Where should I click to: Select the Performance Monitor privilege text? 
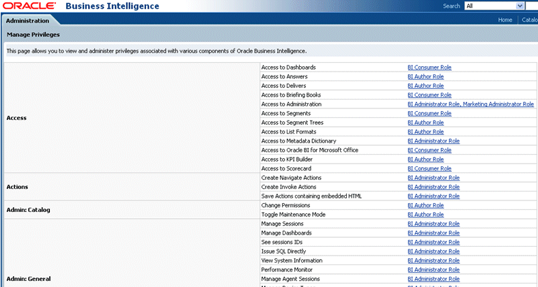tap(287, 270)
